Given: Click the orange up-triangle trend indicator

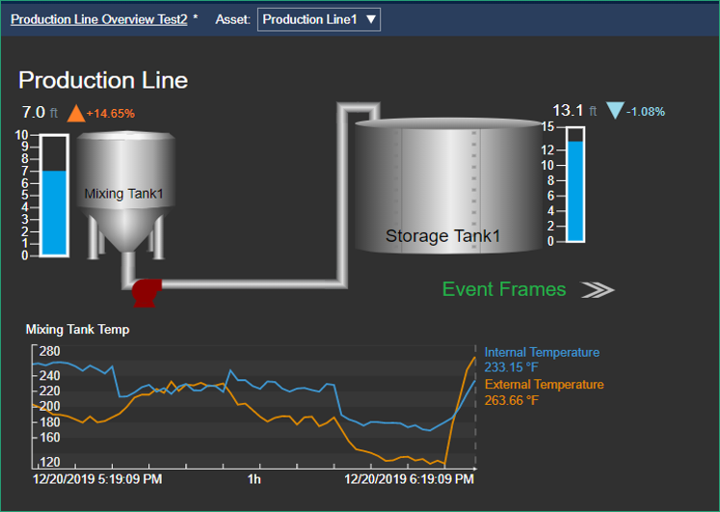Looking at the screenshot, I should click(x=76, y=113).
